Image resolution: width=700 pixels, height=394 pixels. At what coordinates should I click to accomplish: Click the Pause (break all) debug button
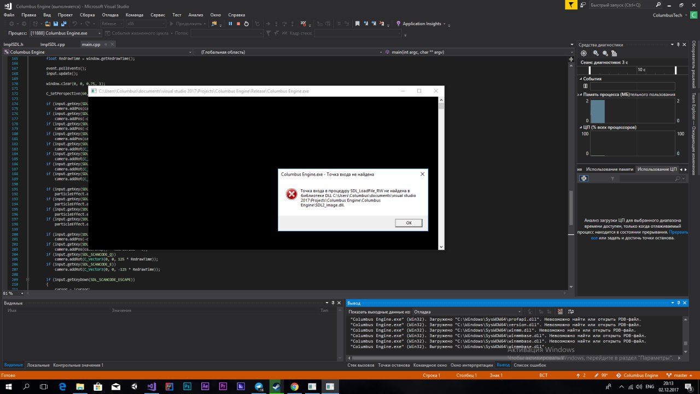(230, 24)
